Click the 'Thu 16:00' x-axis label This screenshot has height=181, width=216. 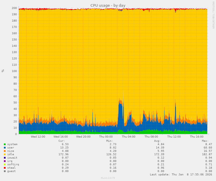pyautogui.click(x=197, y=137)
